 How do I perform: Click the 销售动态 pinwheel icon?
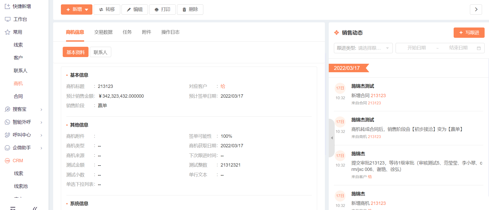336,33
